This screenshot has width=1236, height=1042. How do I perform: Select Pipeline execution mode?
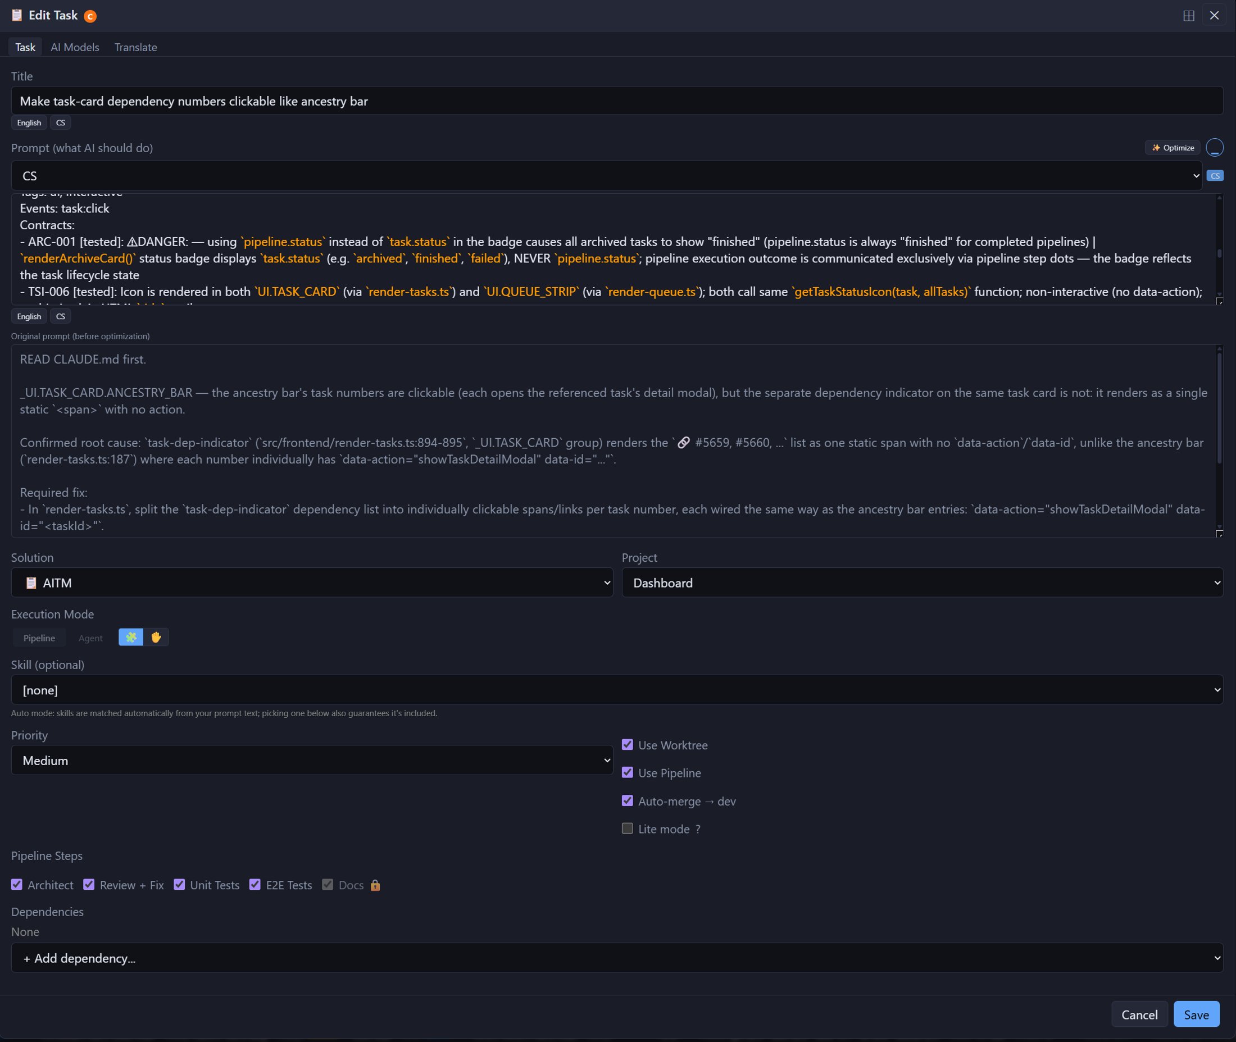point(39,638)
